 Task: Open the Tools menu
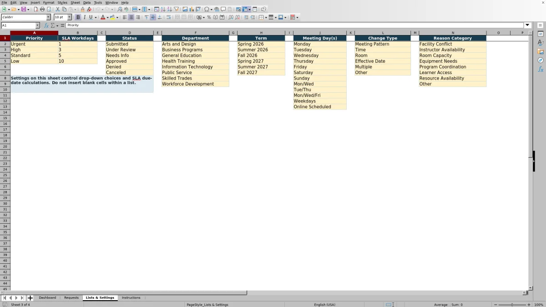tap(98, 3)
